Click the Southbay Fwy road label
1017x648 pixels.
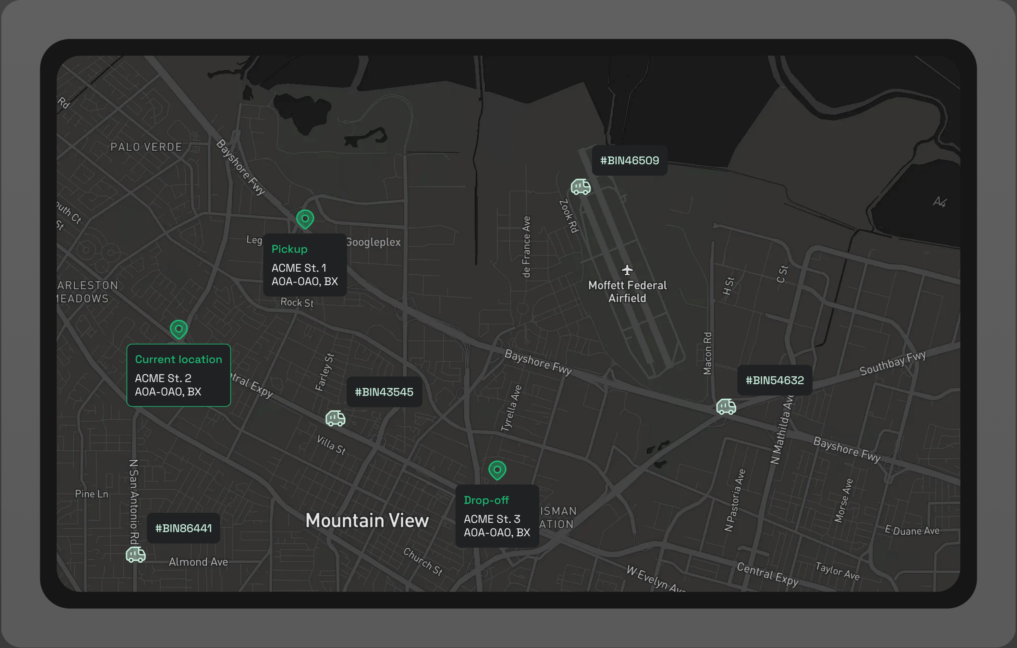(892, 363)
